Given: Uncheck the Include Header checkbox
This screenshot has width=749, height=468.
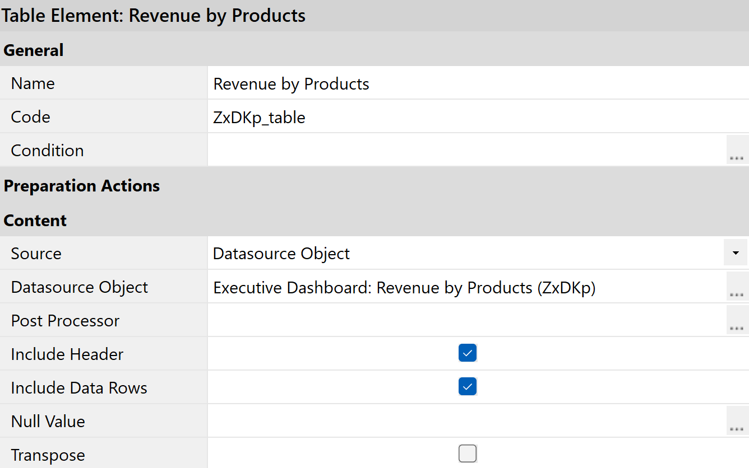Looking at the screenshot, I should [x=468, y=353].
